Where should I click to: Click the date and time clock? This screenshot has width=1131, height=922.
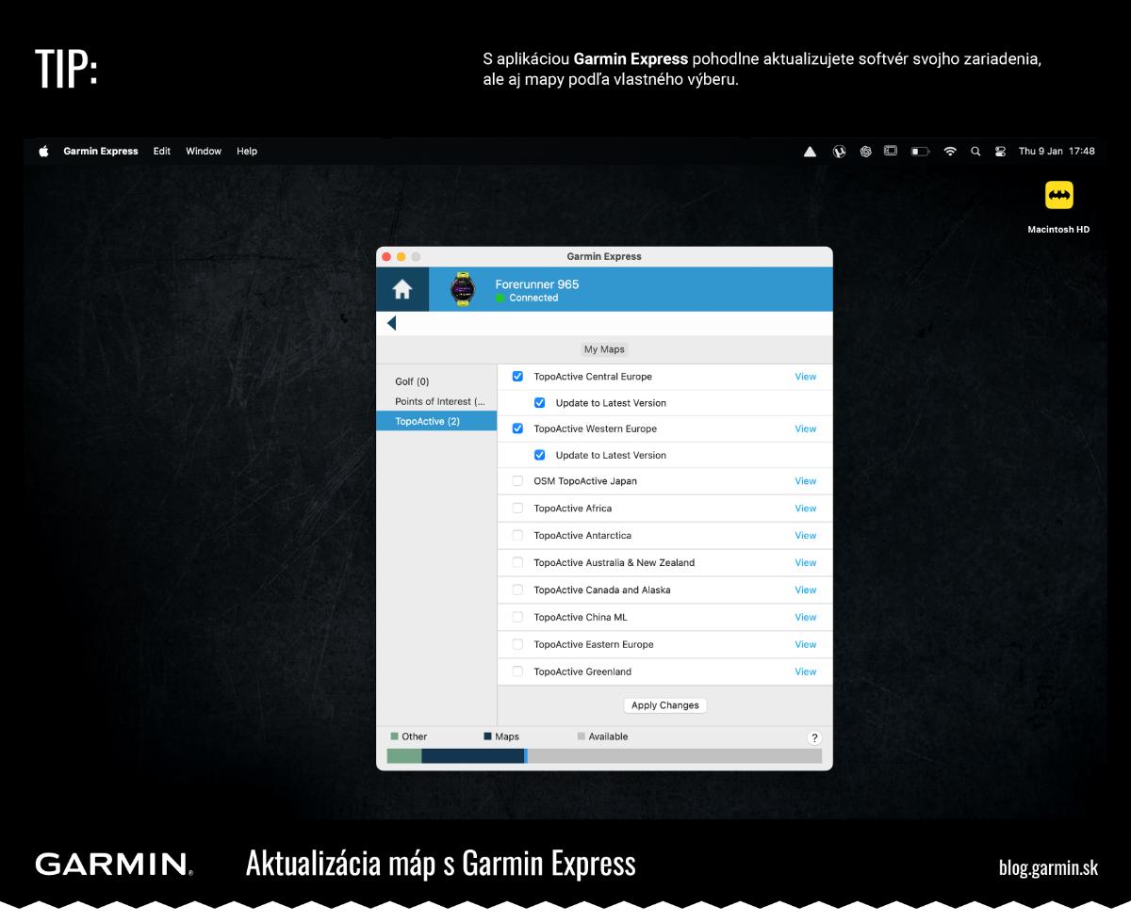point(1057,151)
